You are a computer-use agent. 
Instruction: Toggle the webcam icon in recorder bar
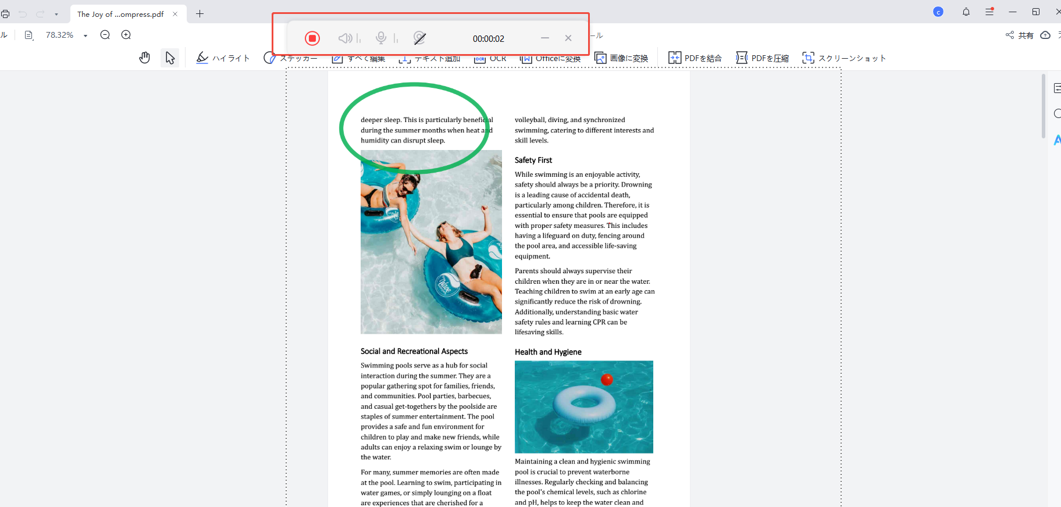coord(419,38)
